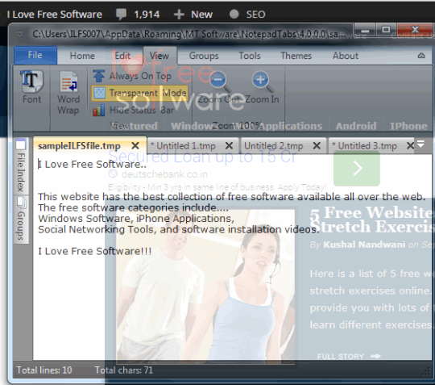Open the Groups ribbon tab
This screenshot has width=435, height=385.
pos(204,56)
